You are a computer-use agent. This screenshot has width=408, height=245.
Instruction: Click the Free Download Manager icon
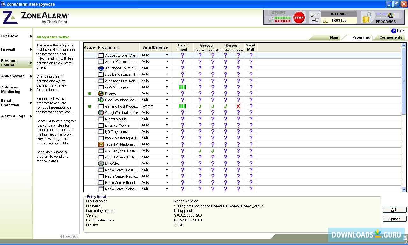[101, 100]
